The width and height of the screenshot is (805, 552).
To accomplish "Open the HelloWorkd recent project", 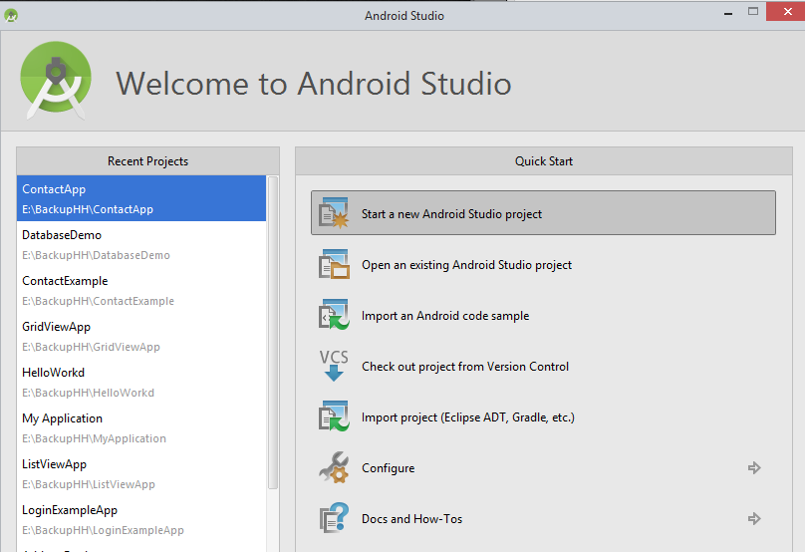I will tap(54, 373).
